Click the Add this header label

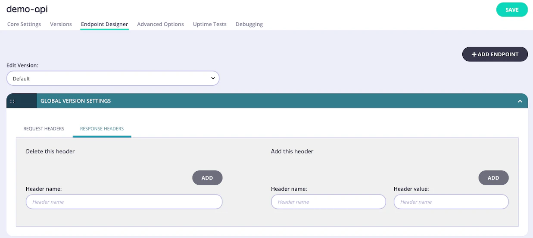pyautogui.click(x=292, y=151)
